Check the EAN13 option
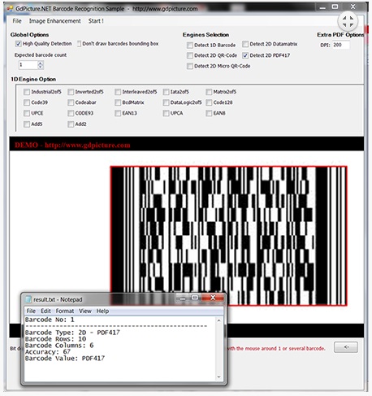 [x=118, y=113]
